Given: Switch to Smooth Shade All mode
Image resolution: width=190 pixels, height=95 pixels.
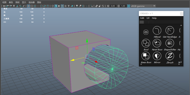Looking at the screenshot, I should 56,6.
